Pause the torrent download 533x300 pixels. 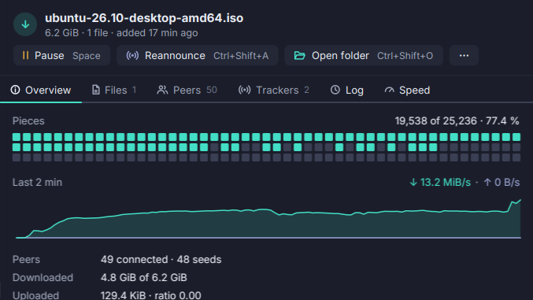61,55
